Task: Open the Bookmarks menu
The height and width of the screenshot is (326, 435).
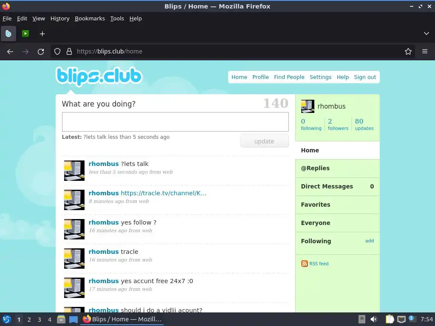Action: (90, 19)
